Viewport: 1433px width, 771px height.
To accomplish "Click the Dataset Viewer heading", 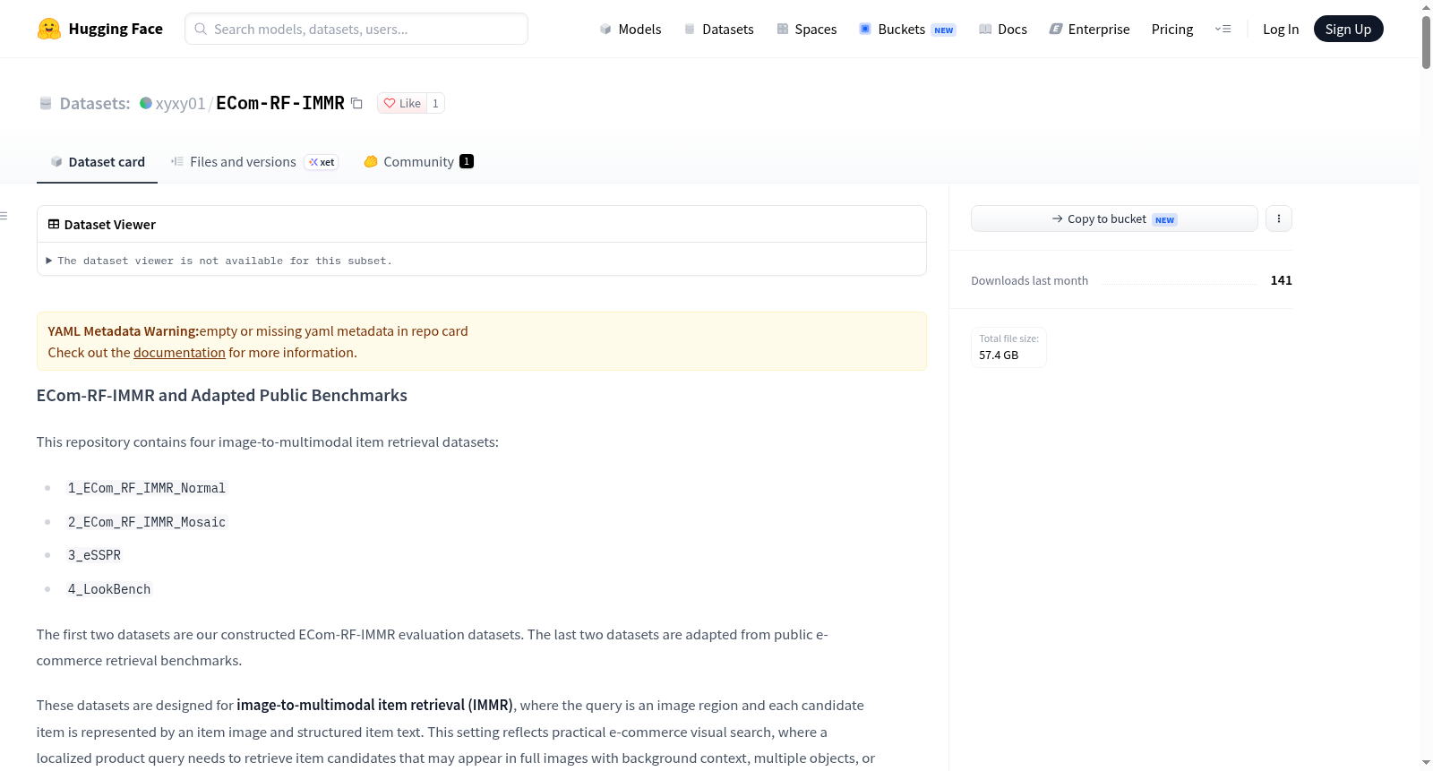I will (110, 225).
